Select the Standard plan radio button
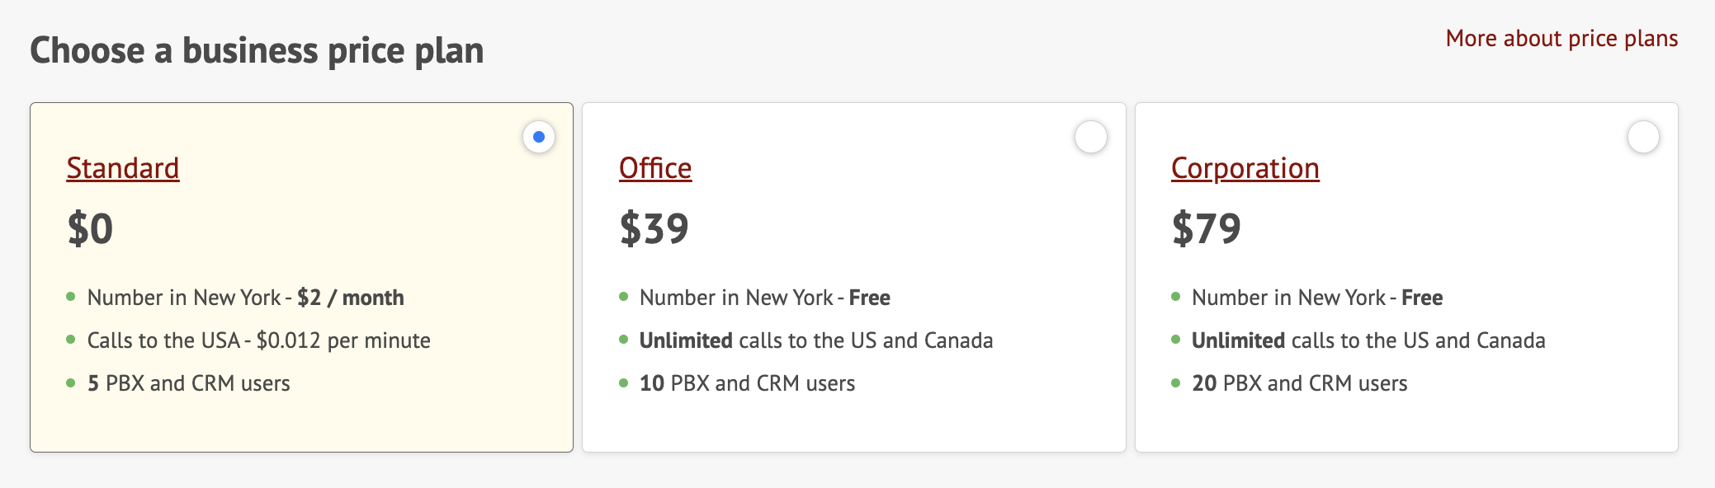 (538, 134)
